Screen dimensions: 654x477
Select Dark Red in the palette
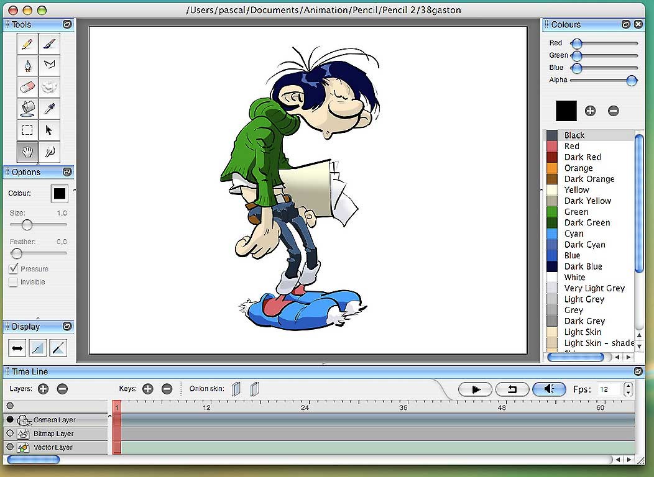pyautogui.click(x=590, y=157)
